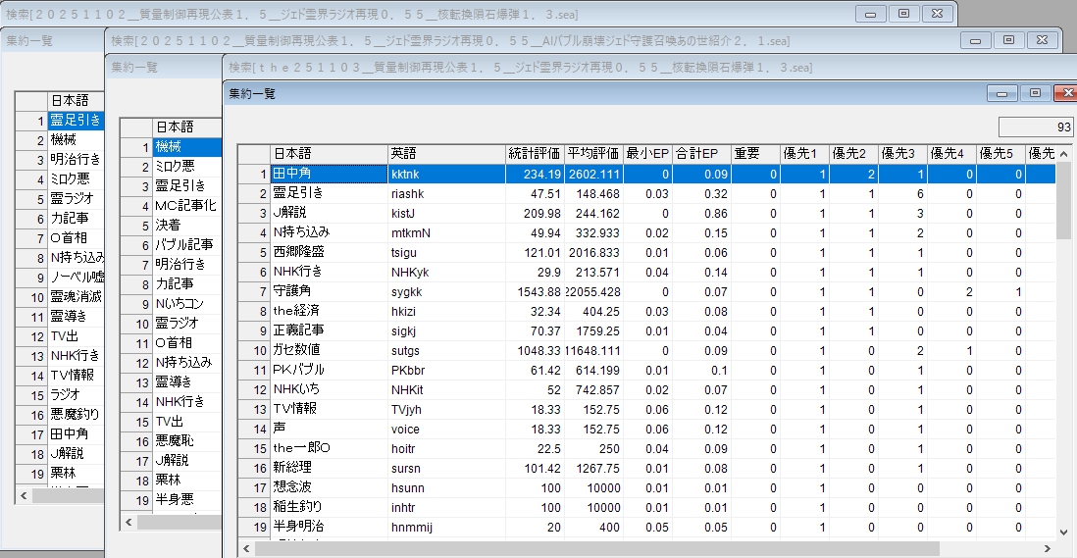
Task: Click the vertical scrollbar up arrow
Action: [1064, 154]
